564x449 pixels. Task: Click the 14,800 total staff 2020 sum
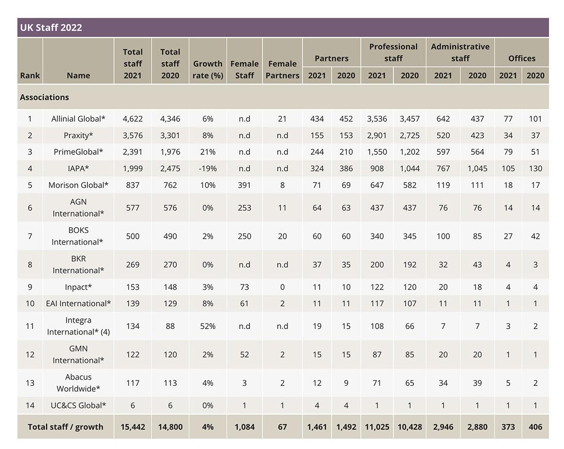click(170, 427)
